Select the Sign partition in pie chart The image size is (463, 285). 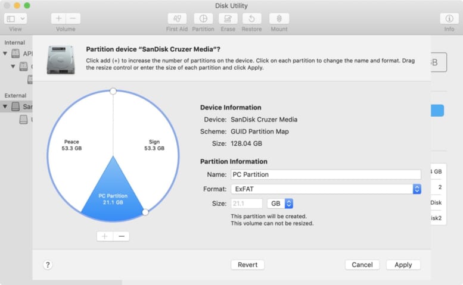click(154, 145)
